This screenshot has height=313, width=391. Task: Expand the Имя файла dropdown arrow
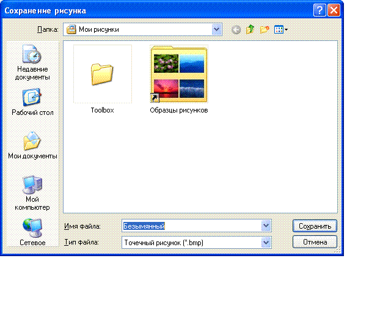point(266,226)
